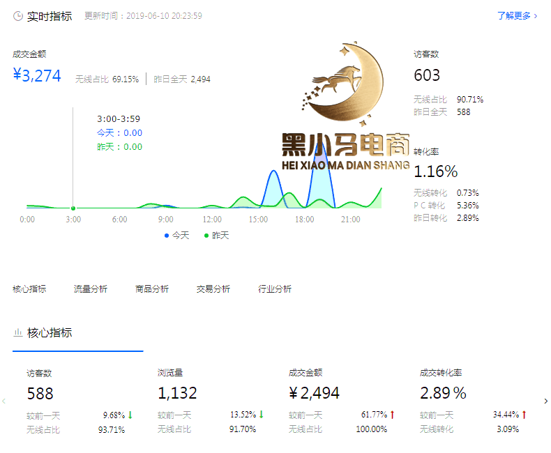Select the ¥2,494 core metrics amount
The image size is (551, 453).
(314, 393)
